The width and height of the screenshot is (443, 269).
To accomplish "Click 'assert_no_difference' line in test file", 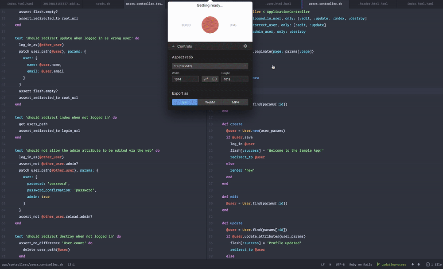I will tap(56, 243).
